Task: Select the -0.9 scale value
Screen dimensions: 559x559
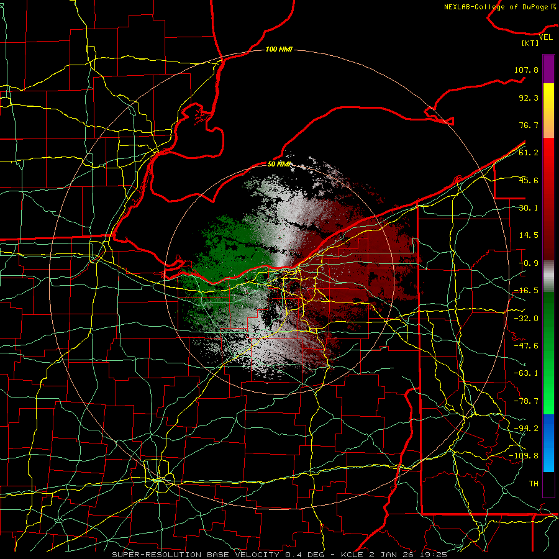Action: (529, 263)
